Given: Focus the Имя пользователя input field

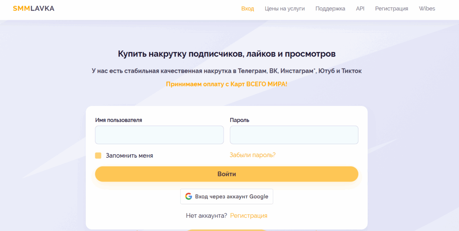Looking at the screenshot, I should [159, 135].
